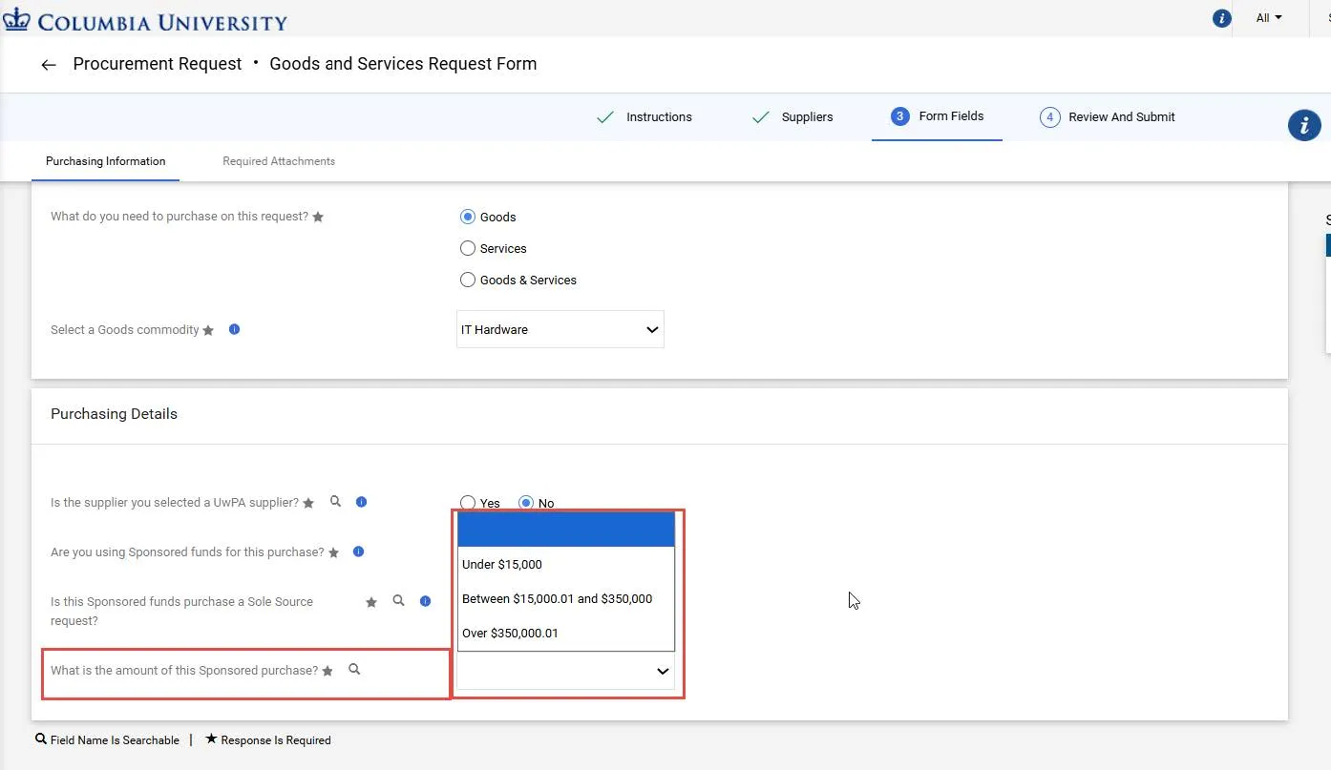Click info icon beside Sponsored funds question

pyautogui.click(x=358, y=551)
